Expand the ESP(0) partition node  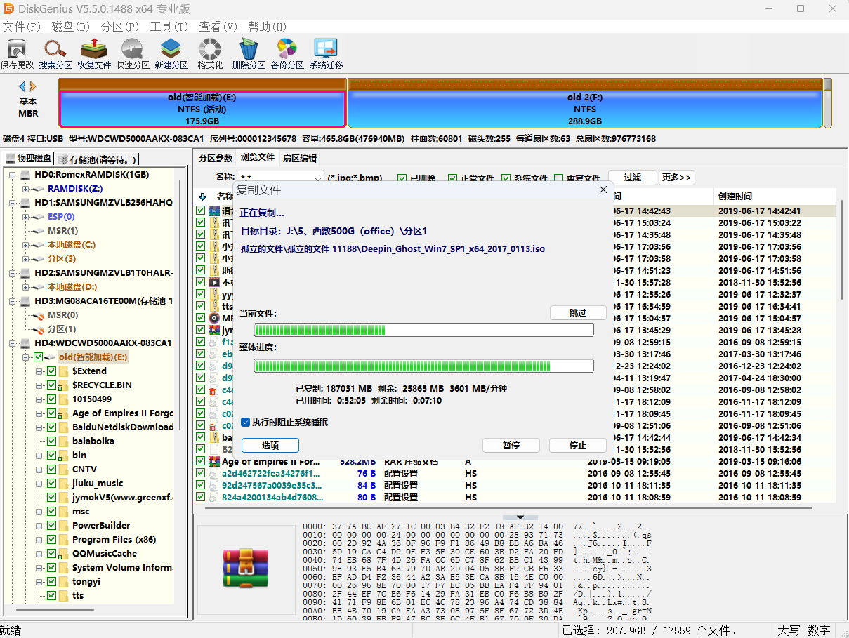pyautogui.click(x=26, y=217)
